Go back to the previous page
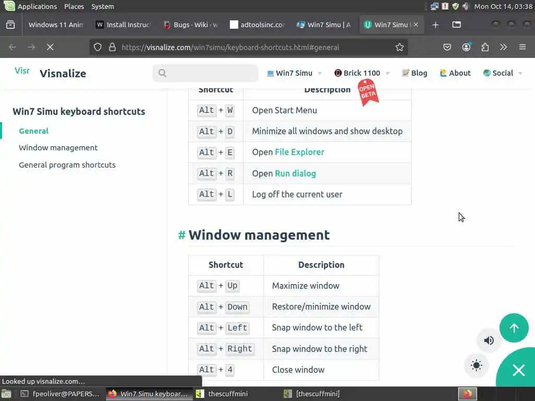Screen dimensions: 535x401 pos(13,47)
